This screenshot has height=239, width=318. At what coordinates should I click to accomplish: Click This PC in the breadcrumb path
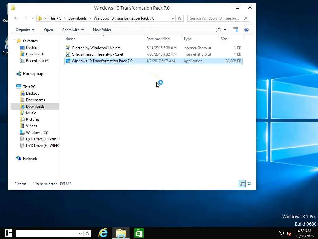pyautogui.click(x=55, y=18)
